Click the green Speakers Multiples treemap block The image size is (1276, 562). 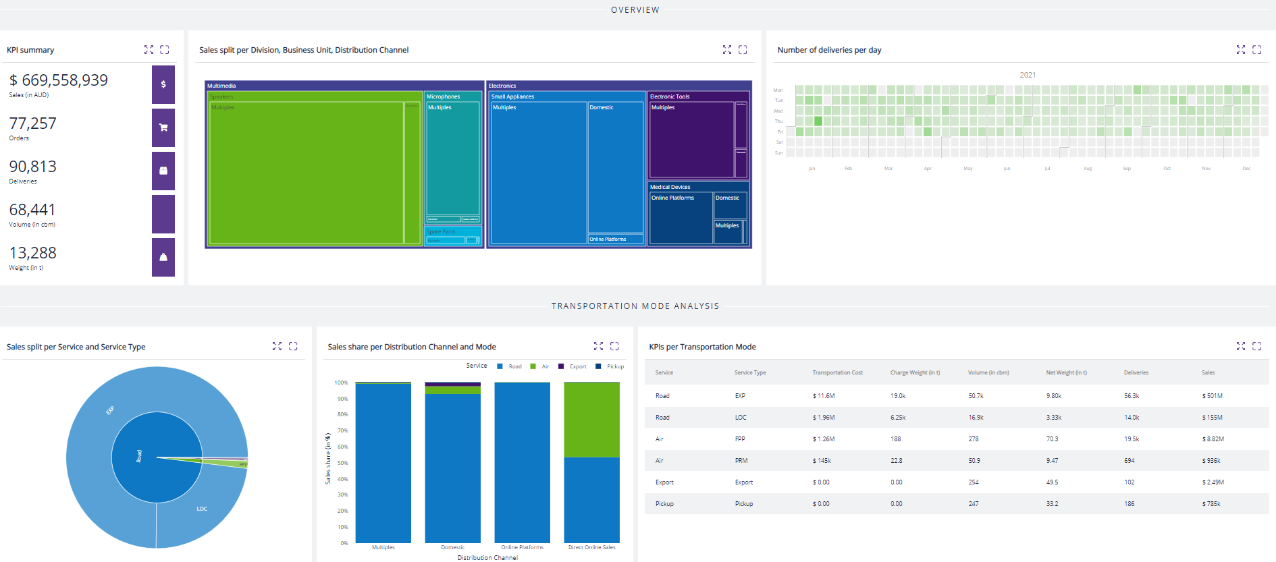(x=307, y=173)
